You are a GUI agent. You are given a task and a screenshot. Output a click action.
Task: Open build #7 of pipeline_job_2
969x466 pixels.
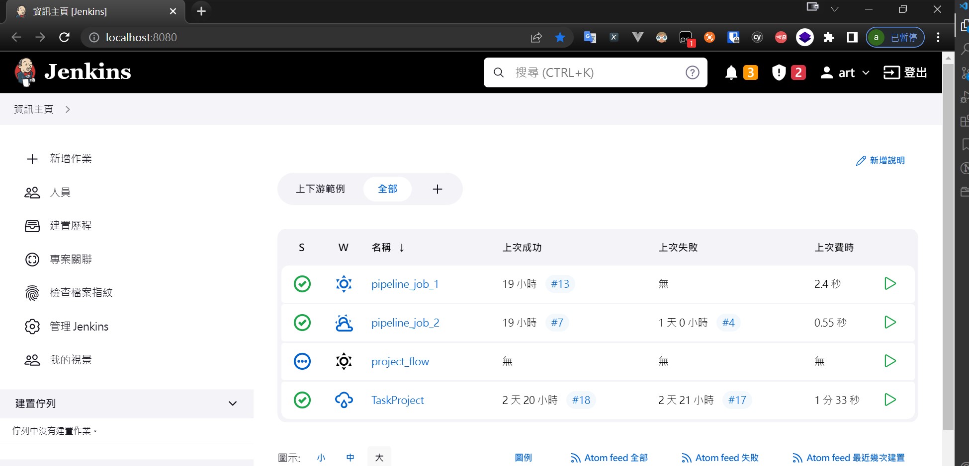[557, 323]
